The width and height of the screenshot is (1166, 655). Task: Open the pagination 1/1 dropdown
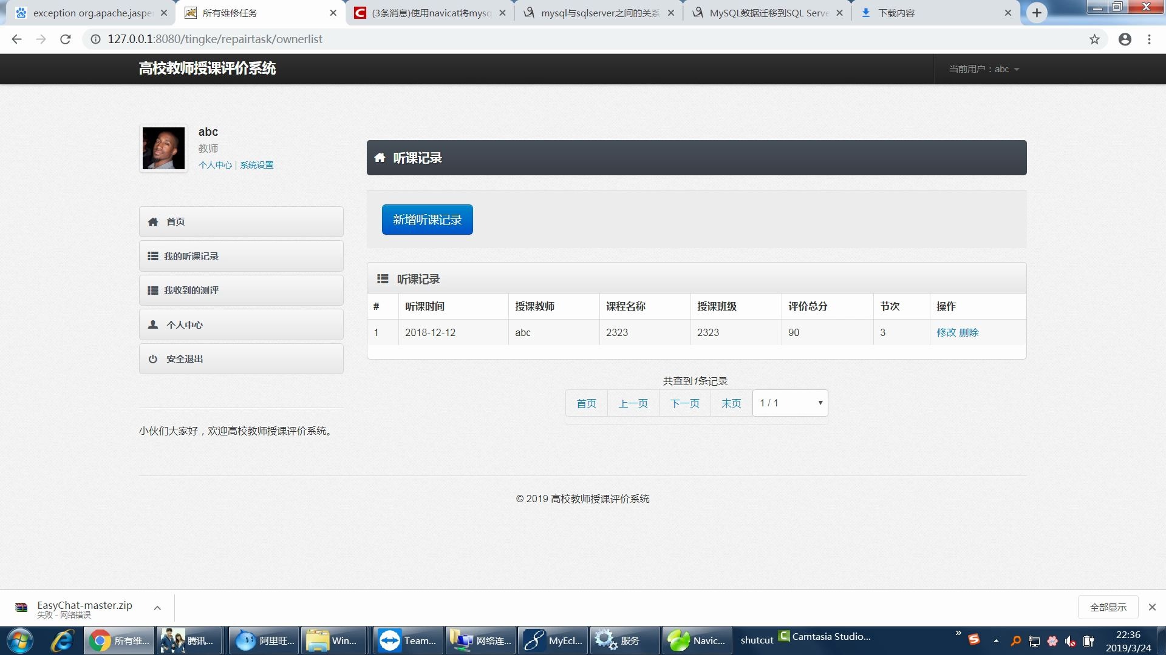(x=789, y=403)
